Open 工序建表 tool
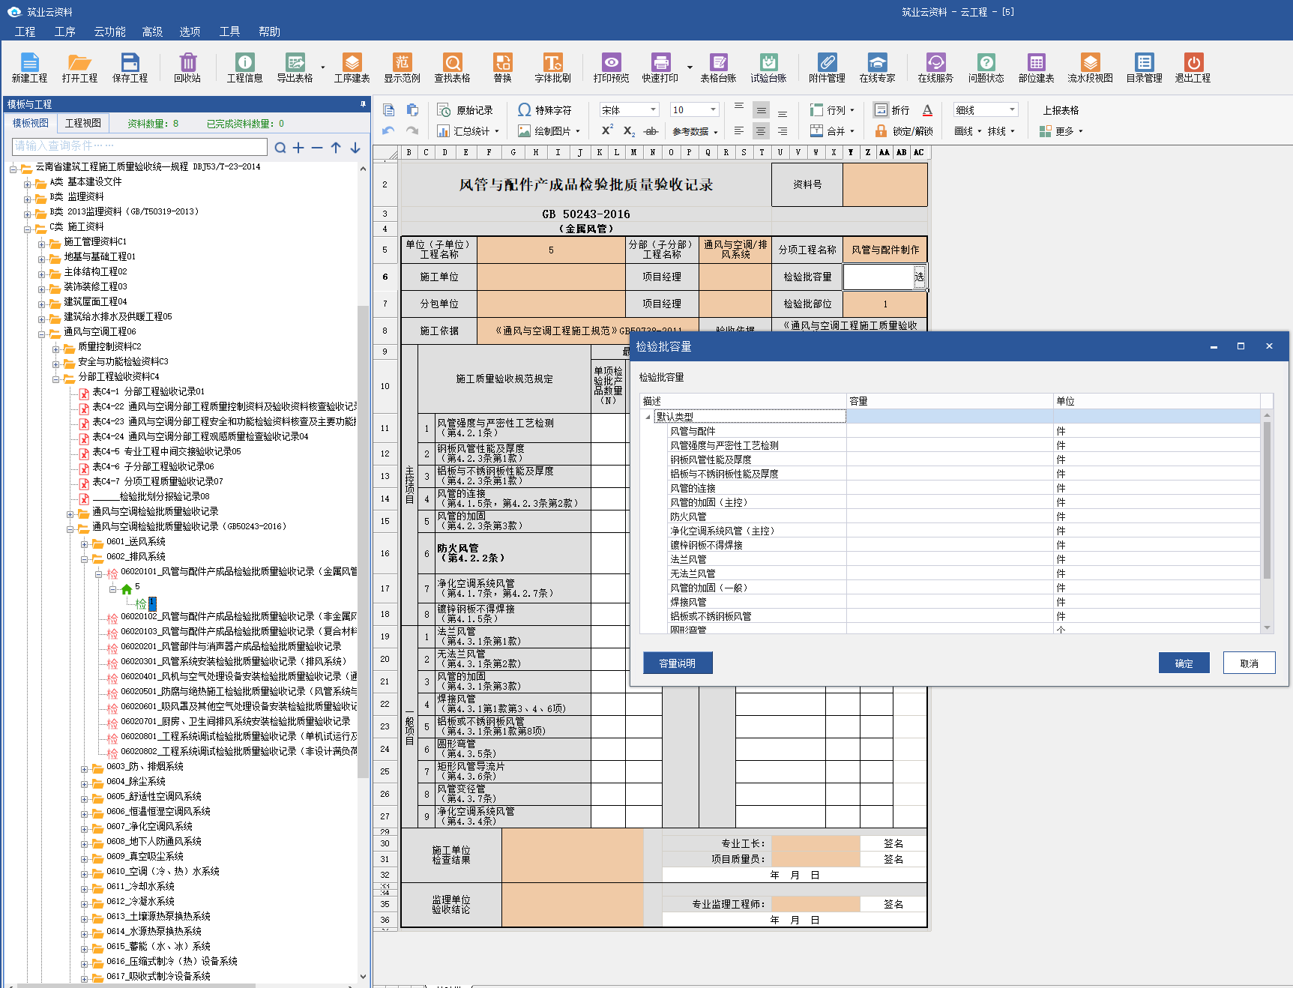1293x988 pixels. point(352,67)
